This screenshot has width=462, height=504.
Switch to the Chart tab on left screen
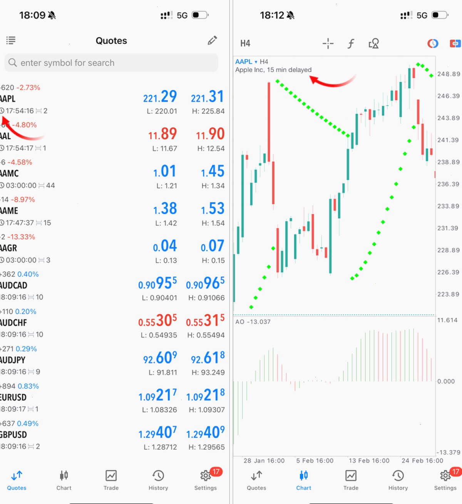(x=64, y=480)
